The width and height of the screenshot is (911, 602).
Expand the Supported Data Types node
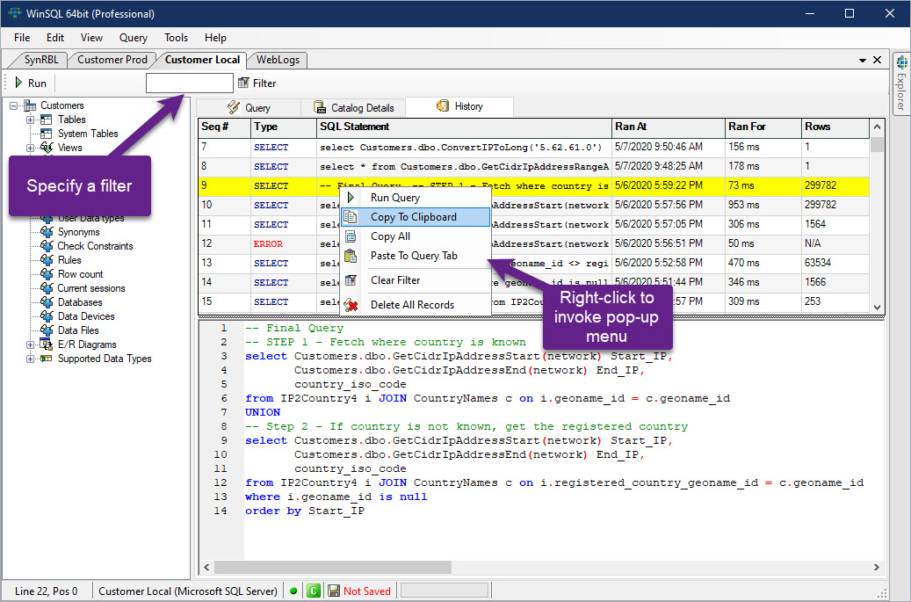coord(30,359)
